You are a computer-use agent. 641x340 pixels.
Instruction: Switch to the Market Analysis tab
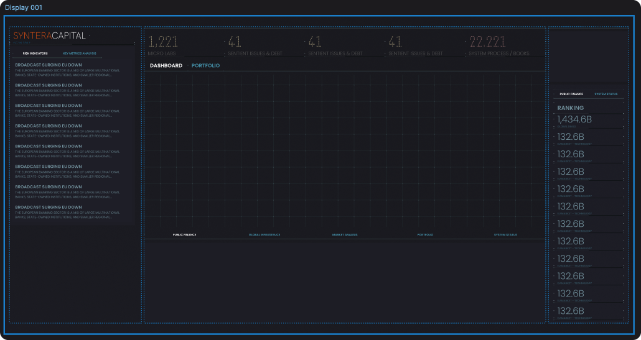[x=345, y=235]
